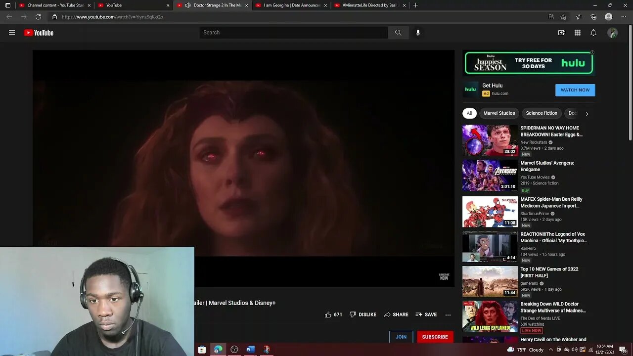Open Breaking Down WILD Doctor Strange live thumbnail
The height and width of the screenshot is (356, 633).
[x=490, y=317]
